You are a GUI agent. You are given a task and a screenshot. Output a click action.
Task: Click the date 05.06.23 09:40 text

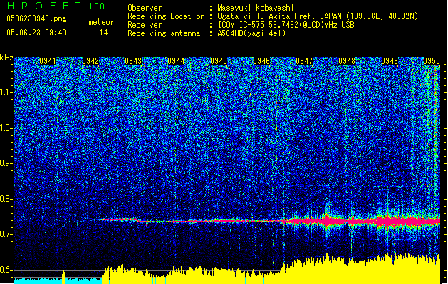pyautogui.click(x=36, y=33)
